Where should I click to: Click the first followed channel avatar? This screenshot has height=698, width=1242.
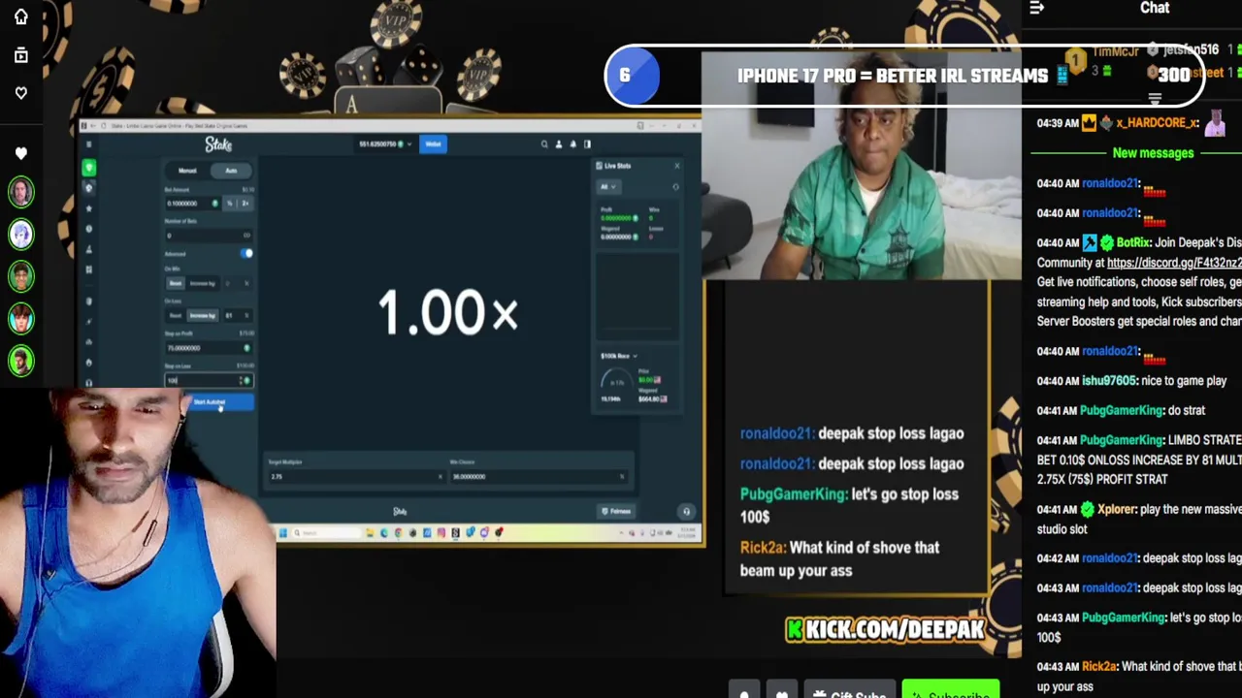(20, 192)
